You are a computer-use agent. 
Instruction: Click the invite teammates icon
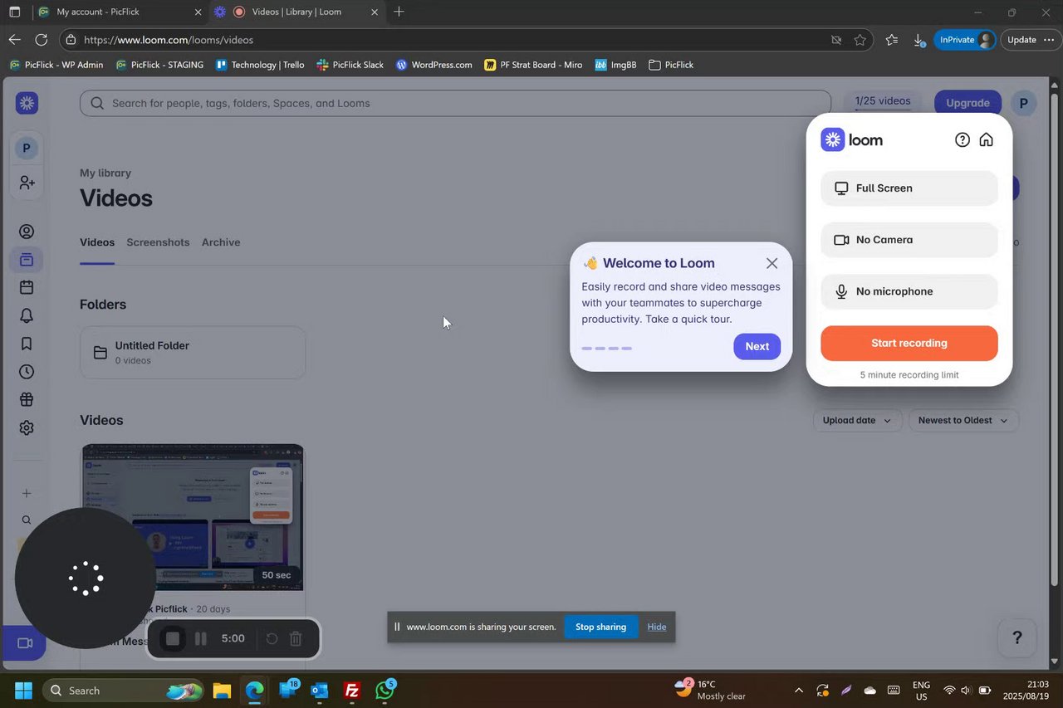tap(27, 183)
